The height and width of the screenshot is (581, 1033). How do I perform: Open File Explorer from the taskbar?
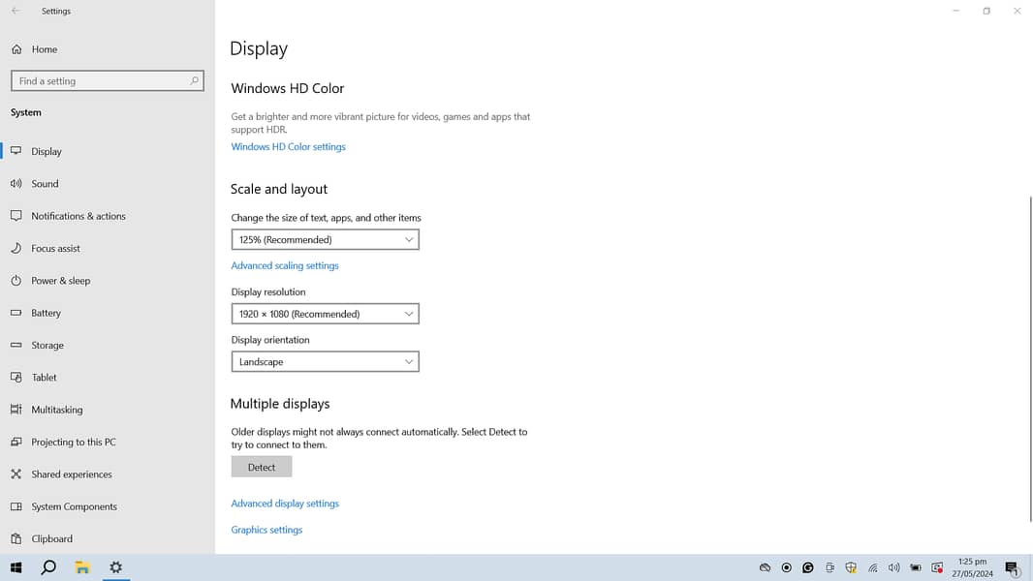pos(82,567)
